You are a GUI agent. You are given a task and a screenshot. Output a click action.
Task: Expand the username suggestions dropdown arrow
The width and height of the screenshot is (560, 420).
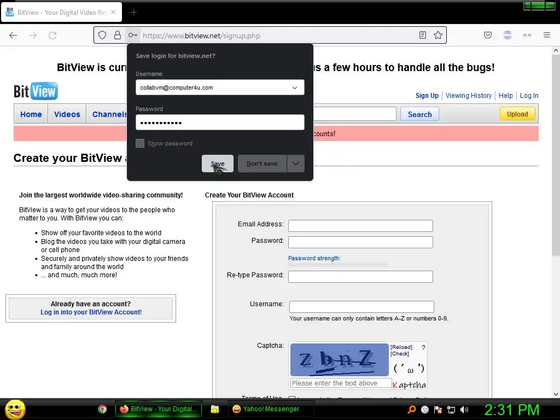(x=295, y=87)
